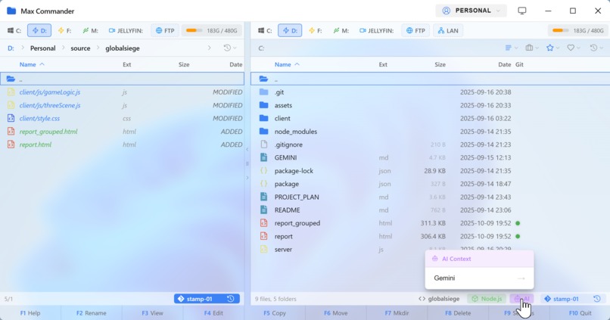Open JELLYFIN: drive in left panel
The image size is (610, 320).
click(126, 31)
